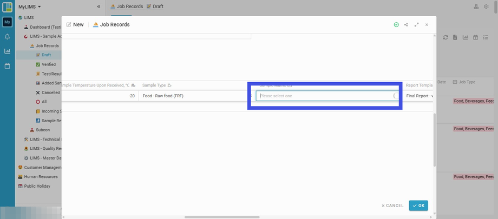Image resolution: width=498 pixels, height=219 pixels.
Task: Click the Job Records title in dialog header
Action: point(115,25)
